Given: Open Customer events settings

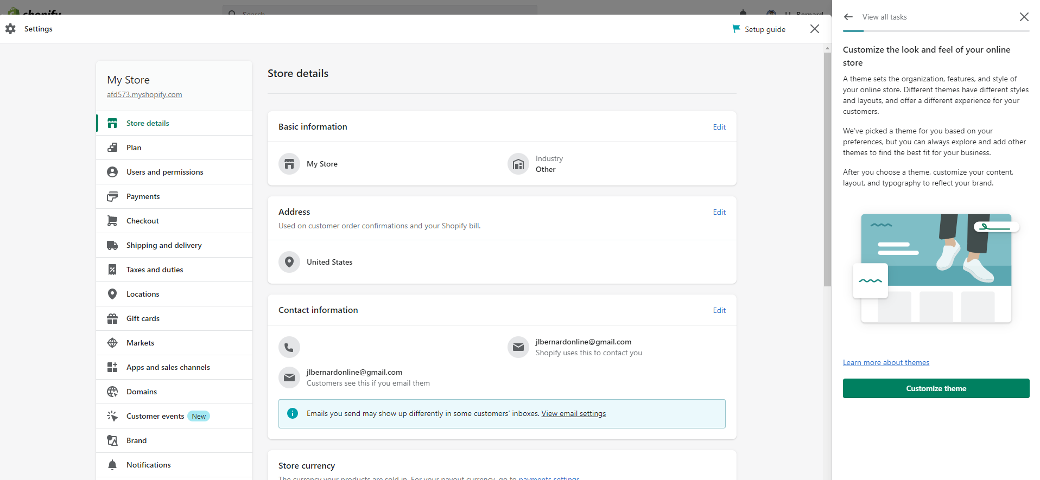Looking at the screenshot, I should (174, 416).
